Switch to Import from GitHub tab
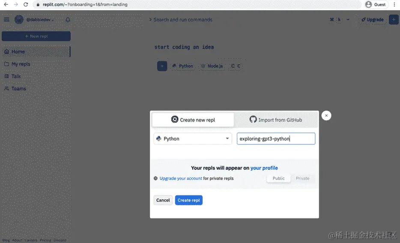The width and height of the screenshot is (400, 243). [276, 120]
